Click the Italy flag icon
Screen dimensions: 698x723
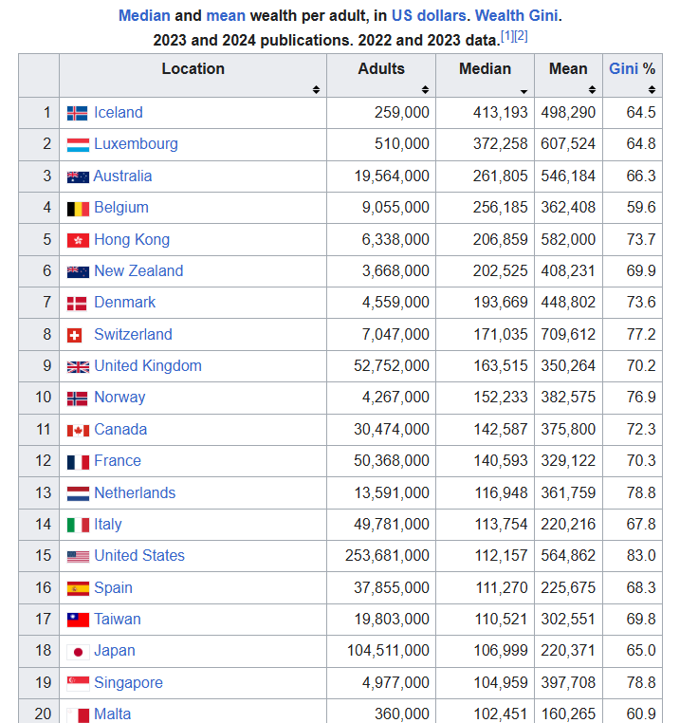click(78, 526)
